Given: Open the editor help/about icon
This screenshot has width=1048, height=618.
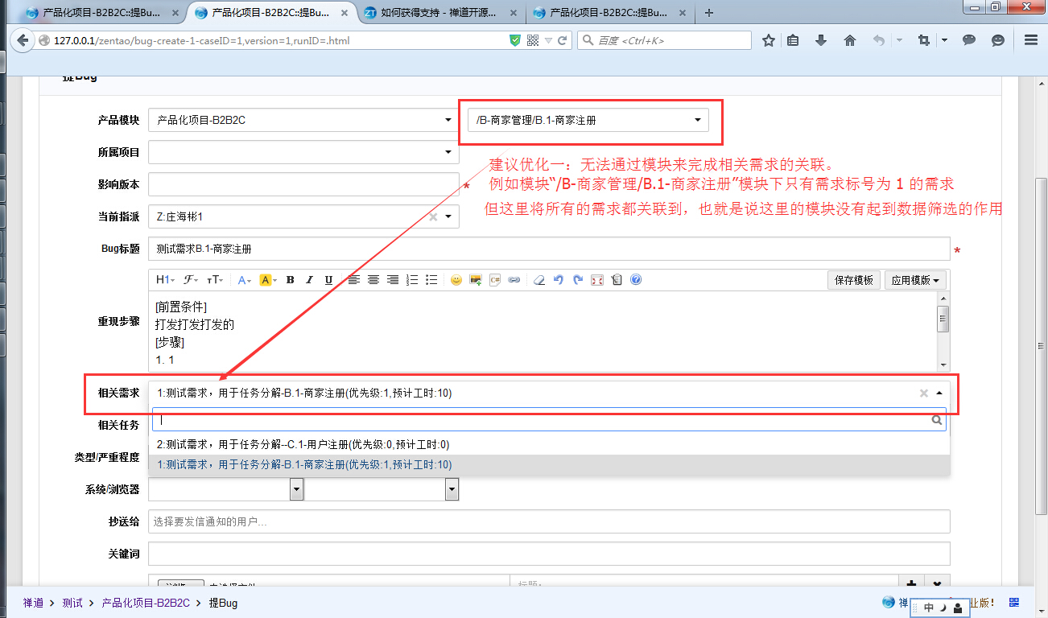Looking at the screenshot, I should (x=636, y=280).
